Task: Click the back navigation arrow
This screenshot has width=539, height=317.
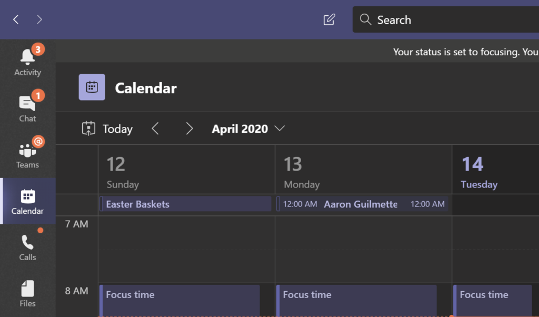Action: coord(16,19)
